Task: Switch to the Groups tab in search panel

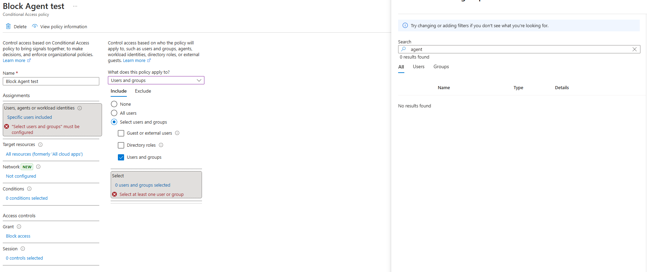Action: tap(441, 67)
